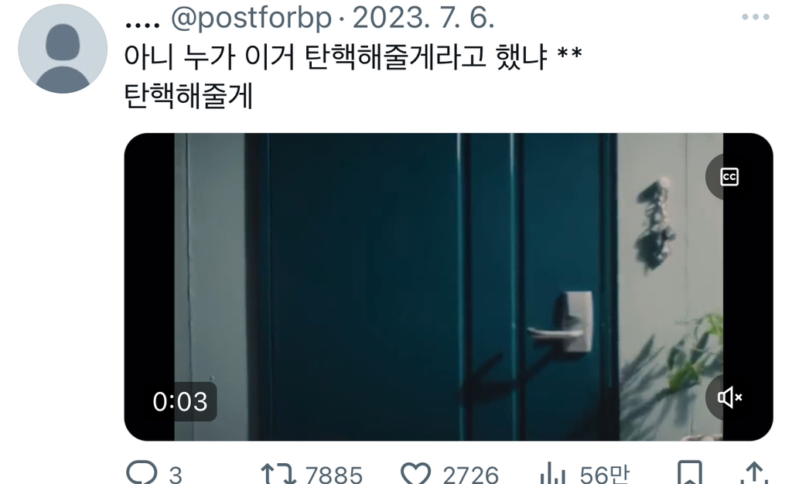The image size is (792, 484).
Task: Open the @postforbp profile handle
Action: (251, 18)
